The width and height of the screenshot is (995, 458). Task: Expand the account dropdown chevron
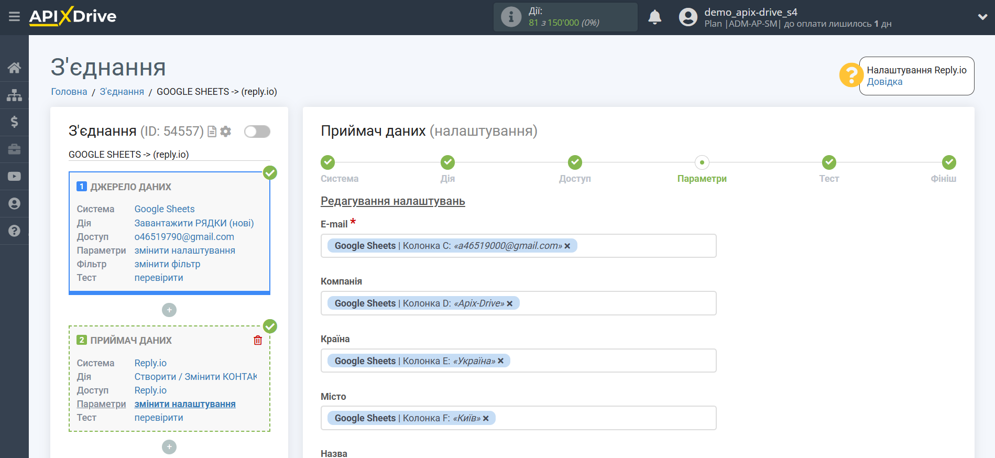pyautogui.click(x=982, y=17)
